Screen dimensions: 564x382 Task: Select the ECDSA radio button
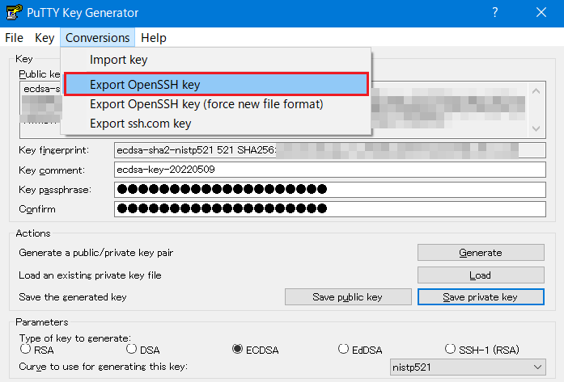tap(238, 350)
